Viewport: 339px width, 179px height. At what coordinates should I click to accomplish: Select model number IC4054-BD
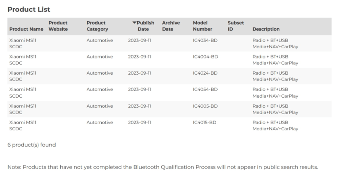[x=205, y=89]
